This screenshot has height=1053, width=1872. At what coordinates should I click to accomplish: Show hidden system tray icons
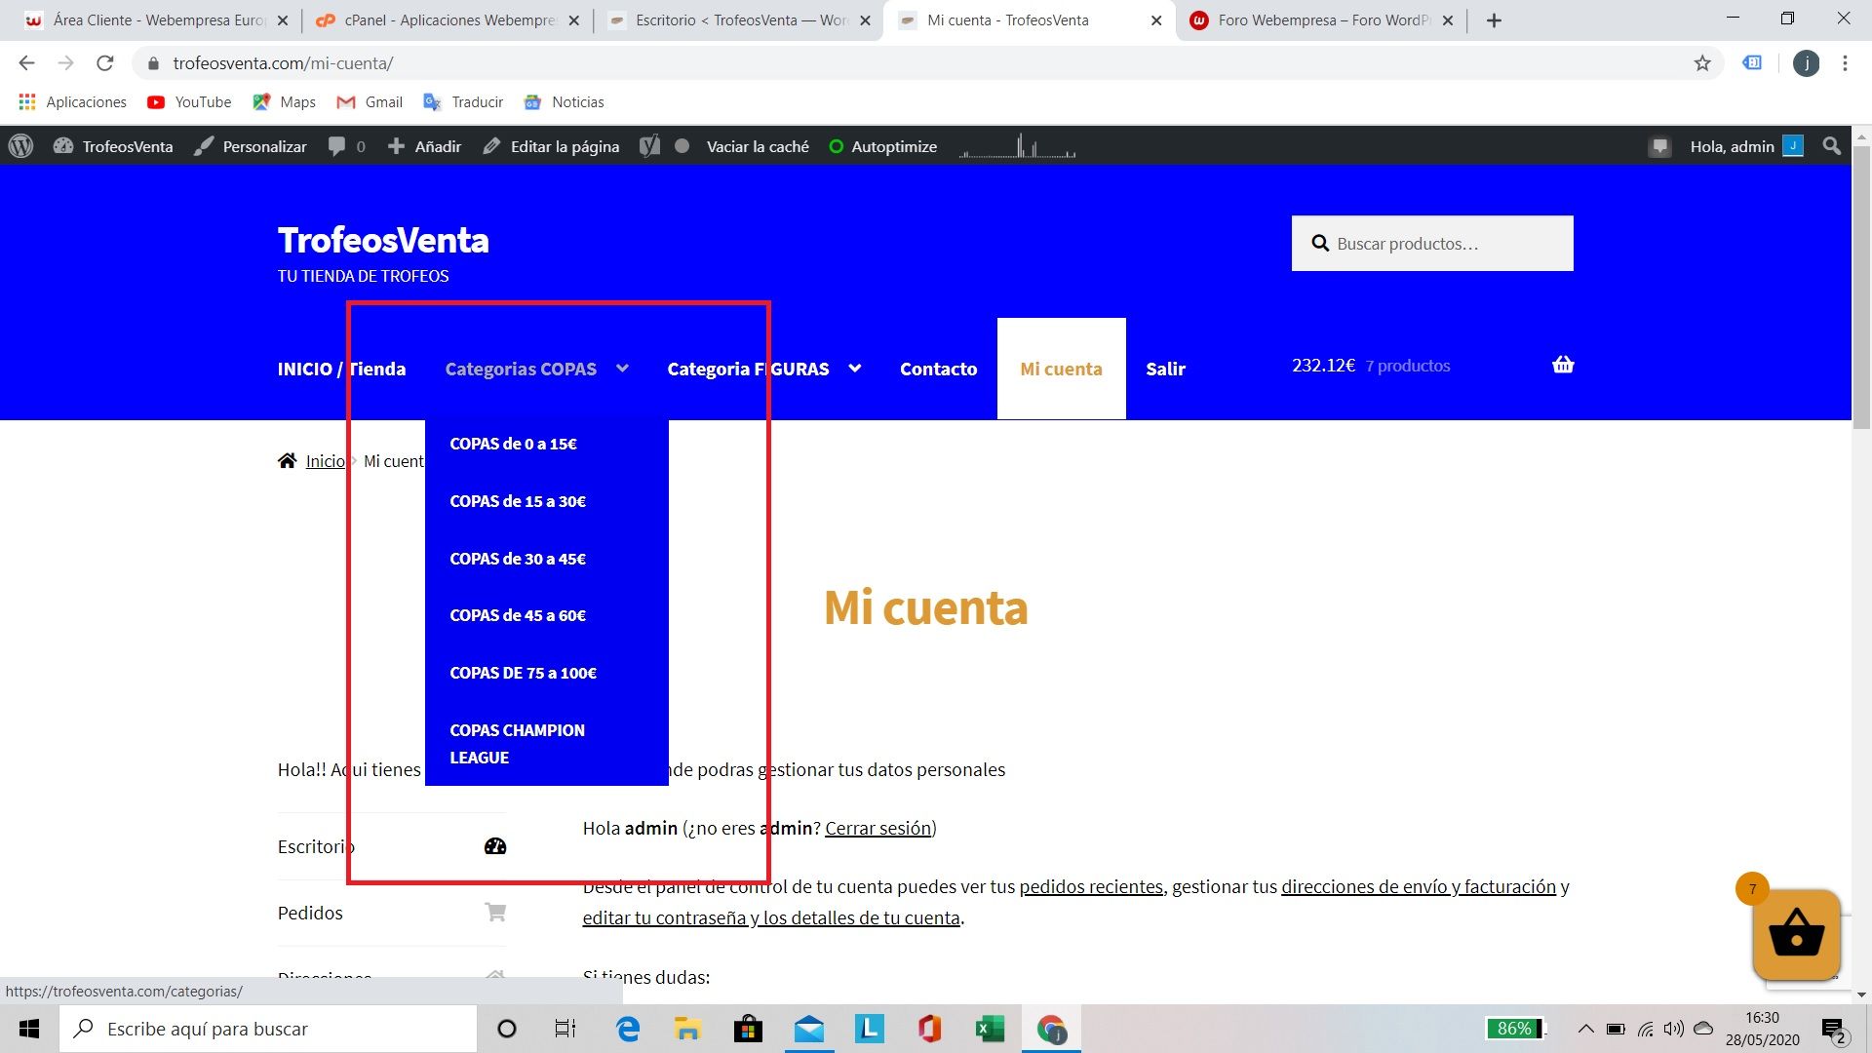tap(1586, 1029)
